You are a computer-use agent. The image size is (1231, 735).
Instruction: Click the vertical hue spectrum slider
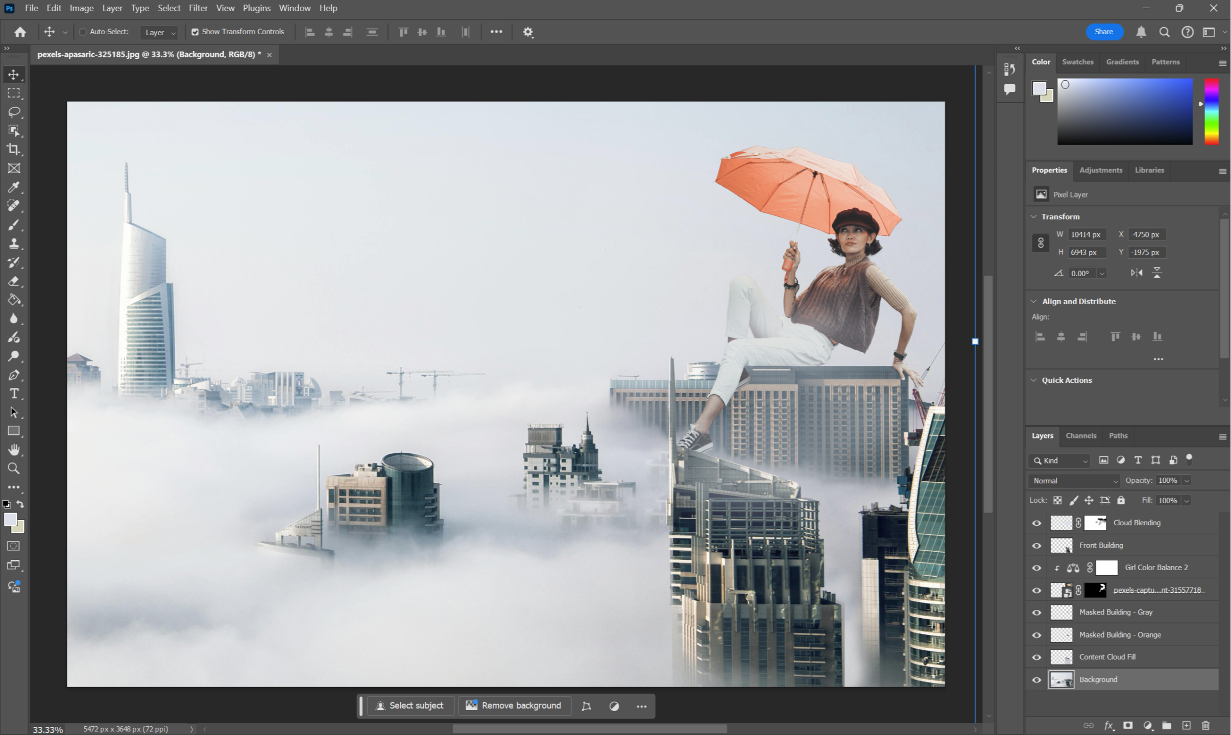click(1211, 111)
